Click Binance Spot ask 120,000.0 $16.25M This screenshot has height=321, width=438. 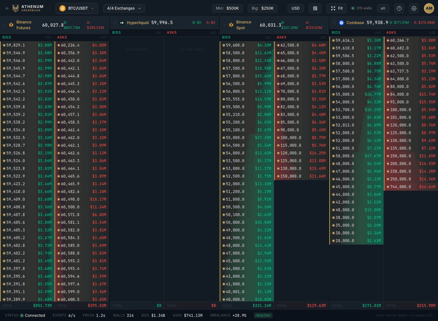[x=302, y=153]
